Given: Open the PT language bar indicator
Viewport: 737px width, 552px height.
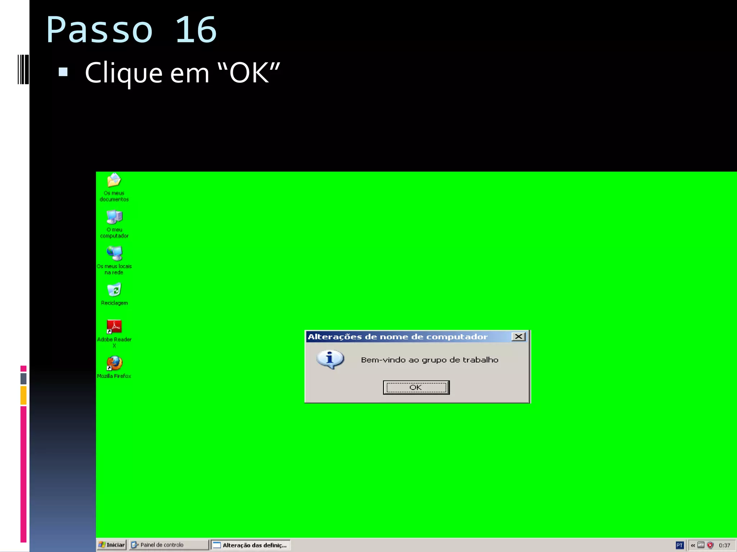Looking at the screenshot, I should (x=679, y=545).
